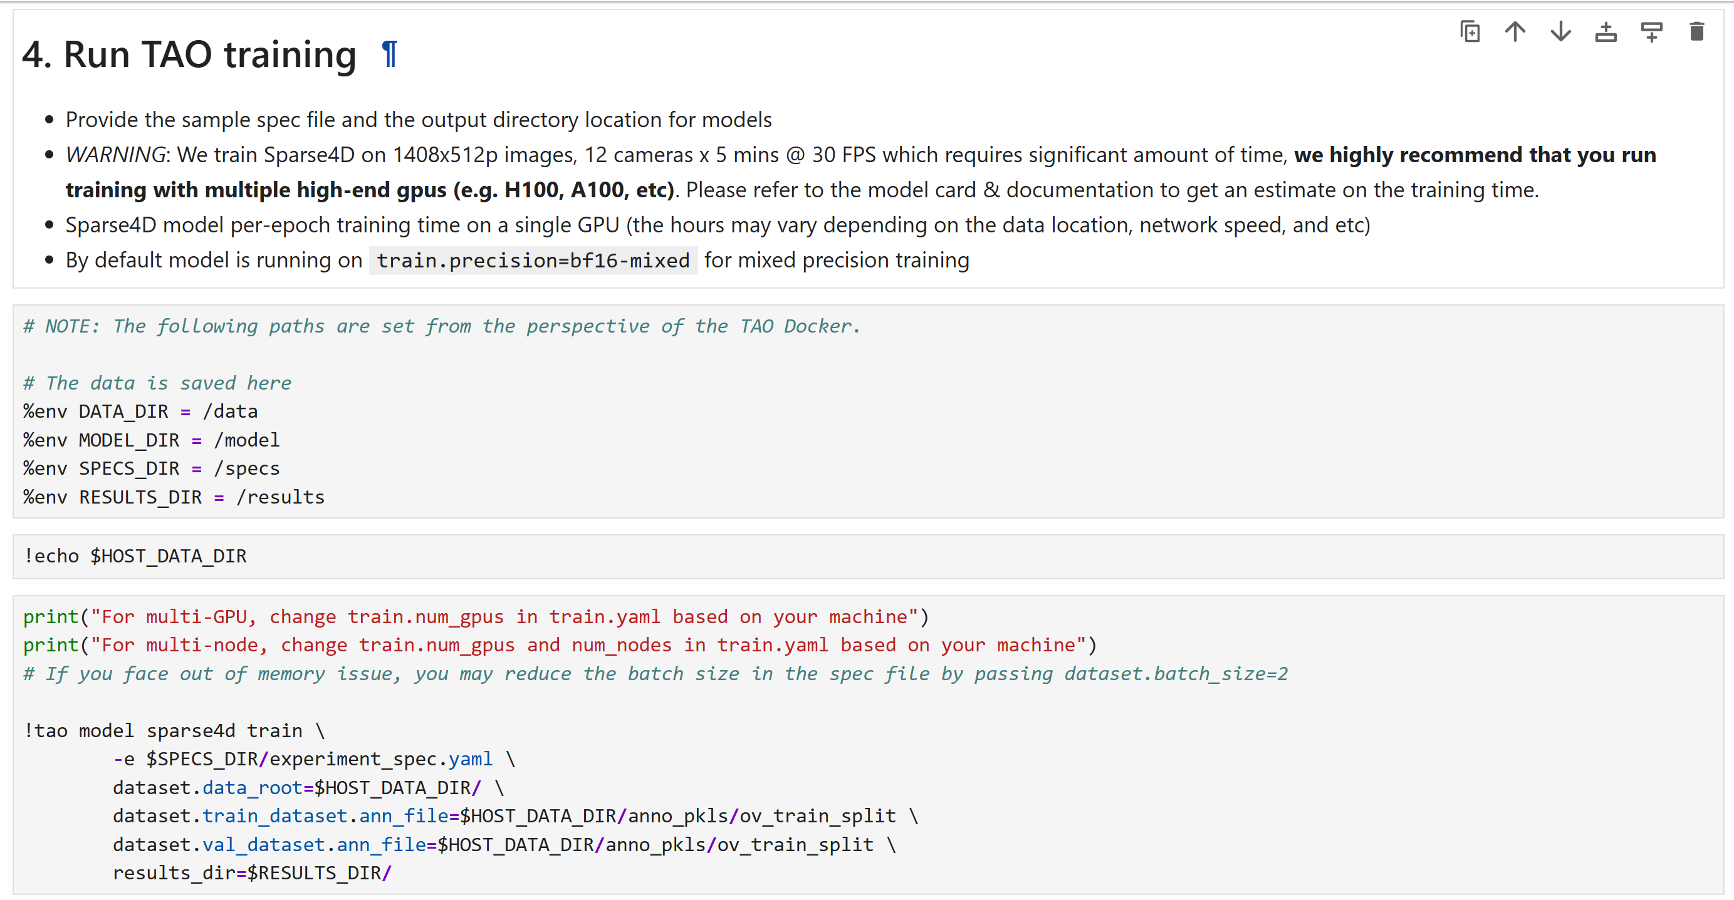Place cursor on the %env DATA_DIR line
The image size is (1734, 900).
point(140,411)
